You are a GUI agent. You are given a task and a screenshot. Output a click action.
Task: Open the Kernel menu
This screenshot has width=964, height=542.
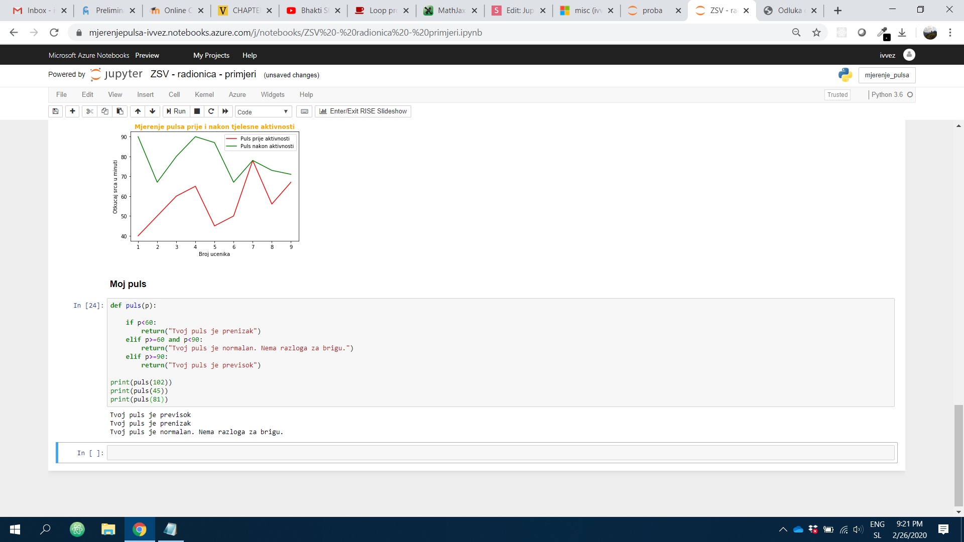pos(204,95)
